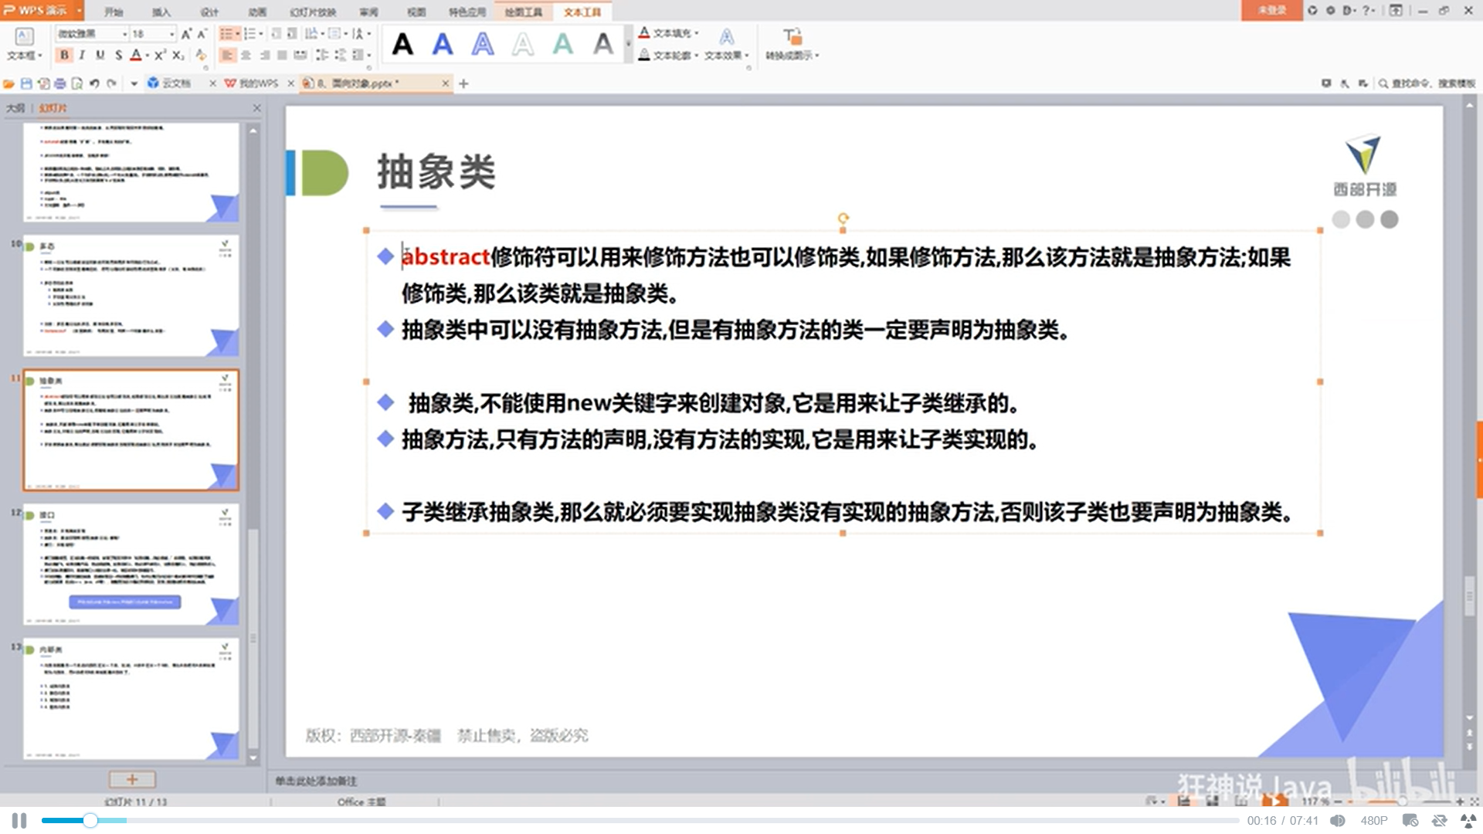Click the undo arrow icon
The image size is (1483, 834).
pyautogui.click(x=94, y=83)
